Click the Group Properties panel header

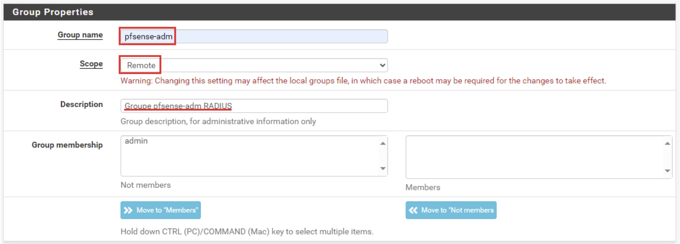(339, 12)
